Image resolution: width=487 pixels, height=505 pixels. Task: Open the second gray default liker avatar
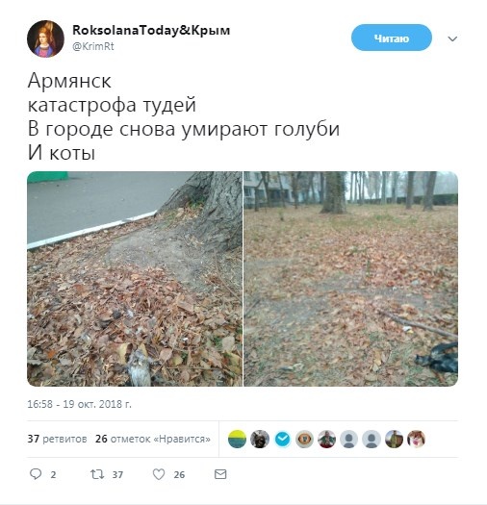point(372,439)
